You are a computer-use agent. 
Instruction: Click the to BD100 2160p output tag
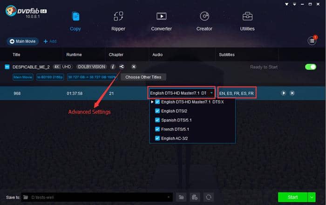pyautogui.click(x=50, y=77)
